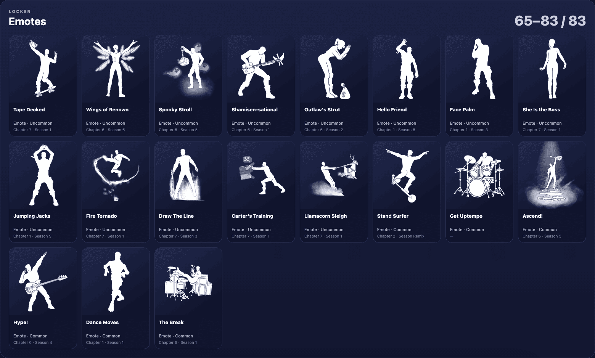Screen dimensions: 595x358
Task: Open the Ascend! emote artwork
Action: (552, 175)
